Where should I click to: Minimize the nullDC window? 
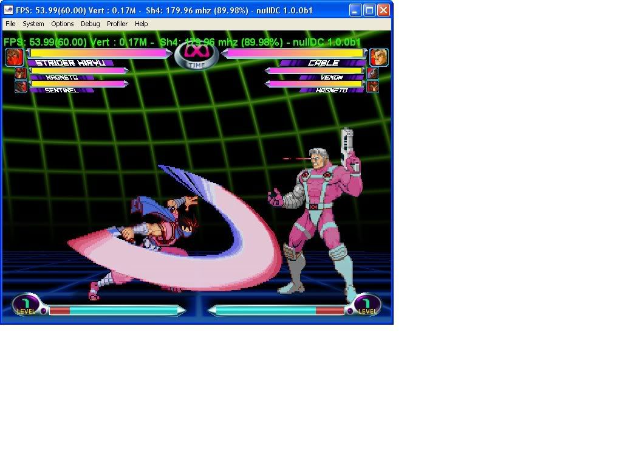click(355, 10)
